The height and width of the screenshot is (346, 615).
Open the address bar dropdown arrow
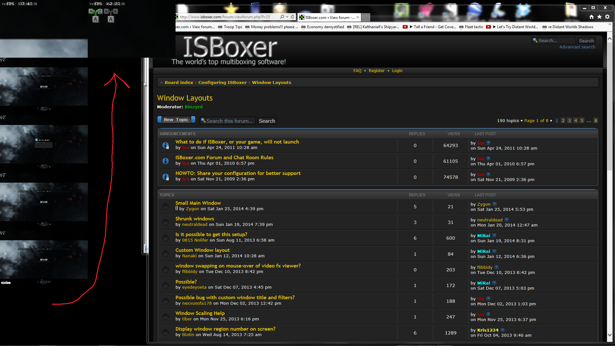287,17
